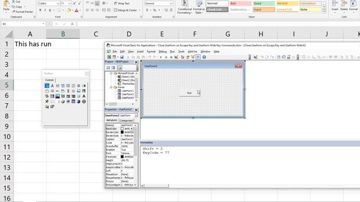Click the Reset stop icon in VBA toolbar
The height and width of the screenshot is (202, 360).
point(171,57)
